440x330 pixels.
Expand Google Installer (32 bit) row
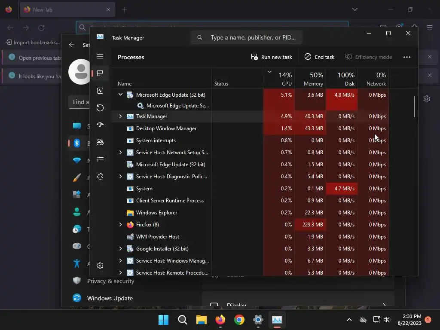pyautogui.click(x=120, y=249)
